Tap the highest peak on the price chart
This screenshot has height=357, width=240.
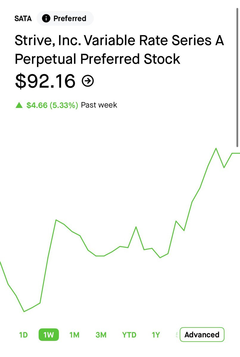pos(216,148)
